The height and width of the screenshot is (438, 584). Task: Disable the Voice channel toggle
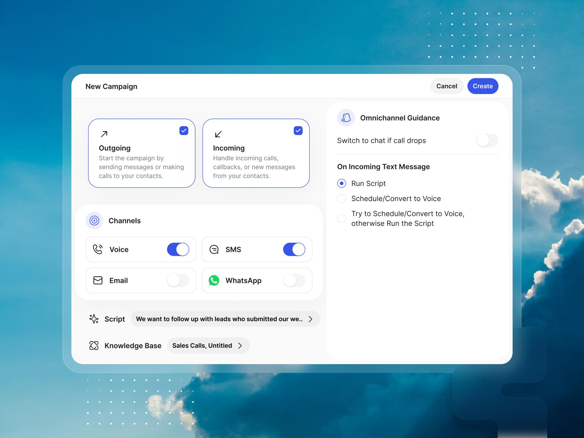(178, 249)
